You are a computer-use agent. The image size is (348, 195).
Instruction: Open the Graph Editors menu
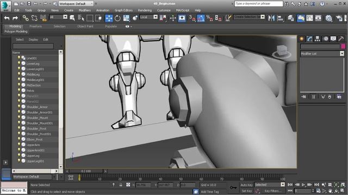click(123, 10)
